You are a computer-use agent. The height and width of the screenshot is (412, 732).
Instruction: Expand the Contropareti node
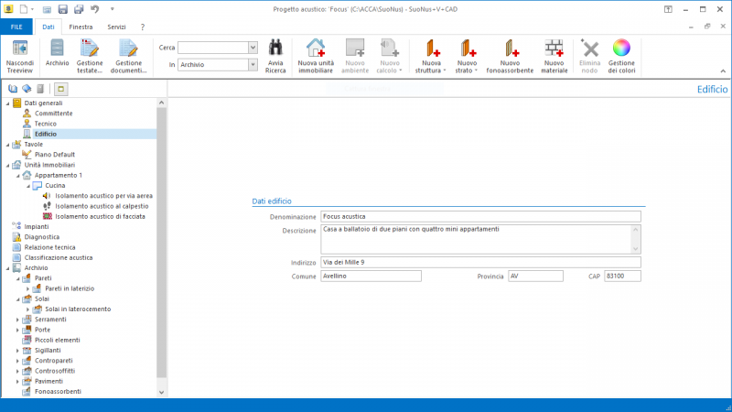pyautogui.click(x=17, y=361)
